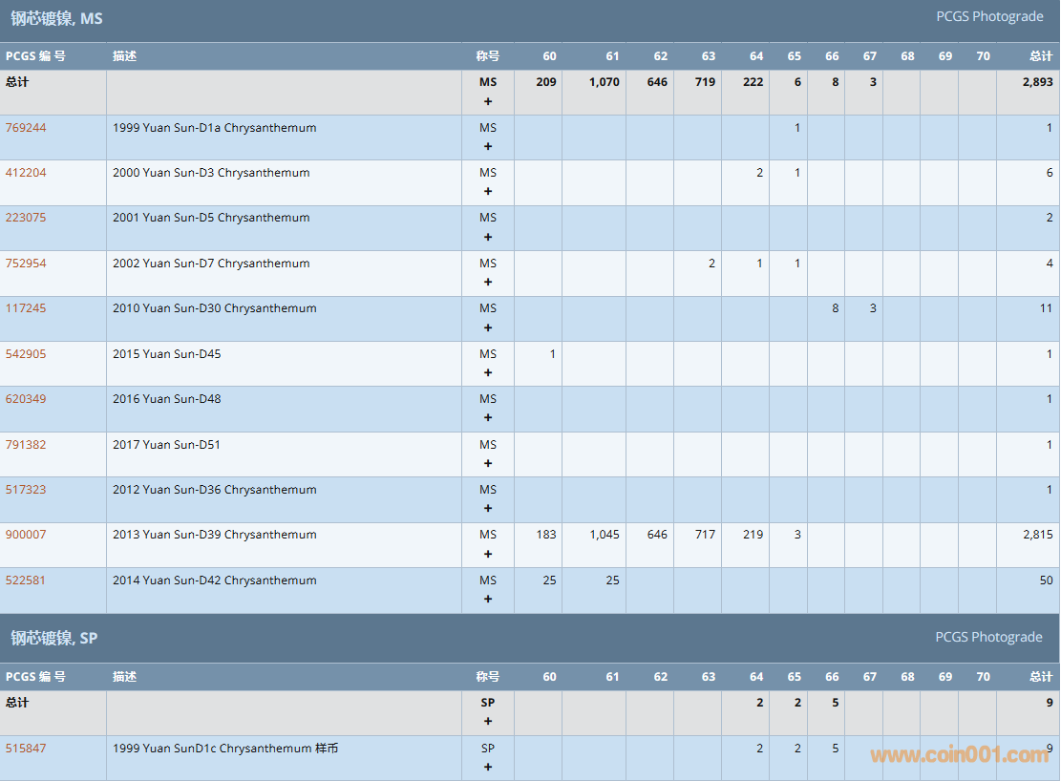
Task: Click 总计 column header in MS table
Action: coord(1041,56)
